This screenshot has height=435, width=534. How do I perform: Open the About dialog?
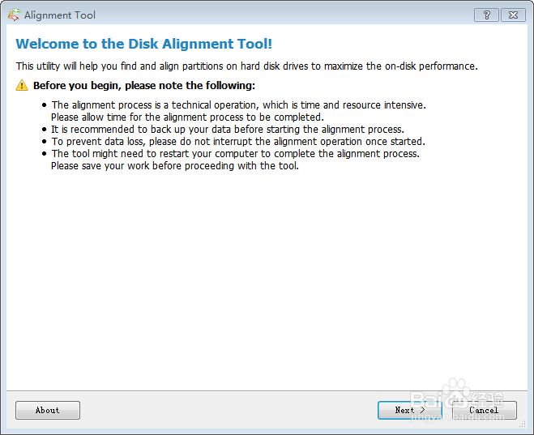tap(48, 410)
